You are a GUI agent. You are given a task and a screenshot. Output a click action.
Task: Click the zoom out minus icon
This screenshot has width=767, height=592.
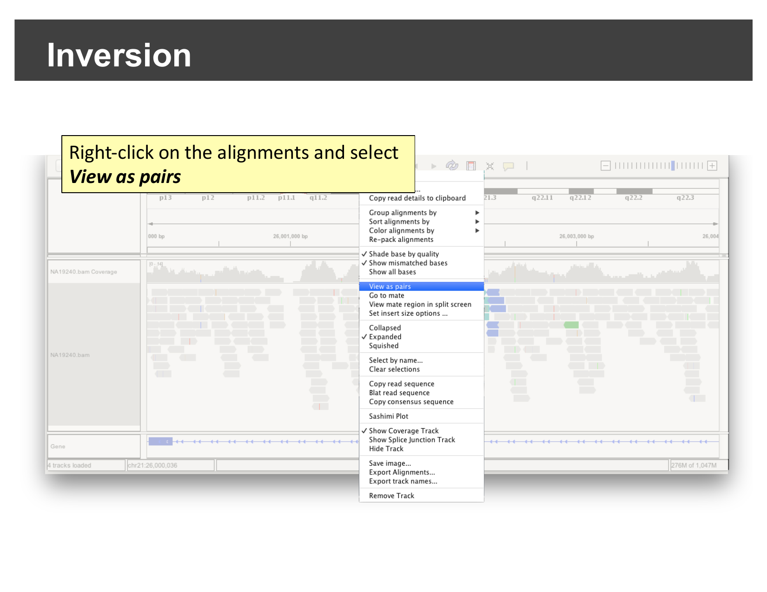(606, 166)
